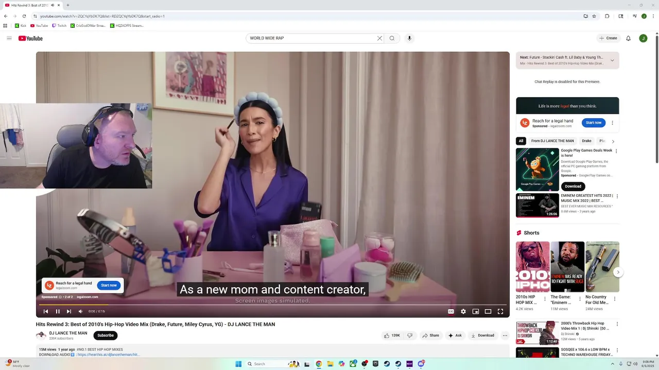
Task: Open options for 2000's Throwback Hip Hop video
Action: [617, 324]
